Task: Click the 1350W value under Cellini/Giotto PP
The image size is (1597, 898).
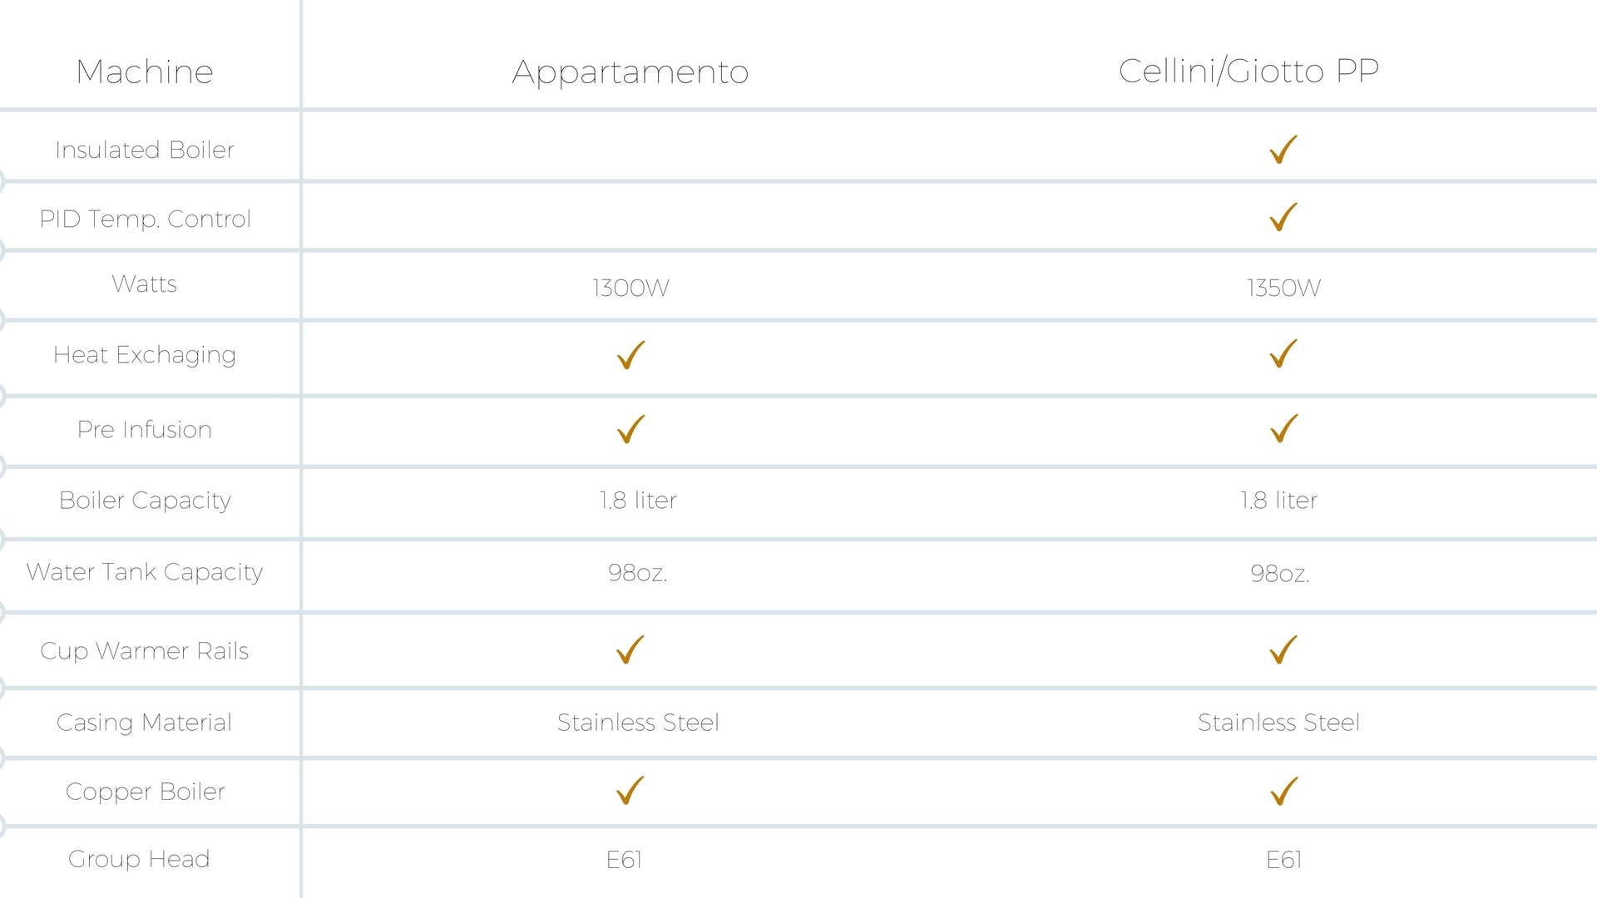Action: [1283, 288]
